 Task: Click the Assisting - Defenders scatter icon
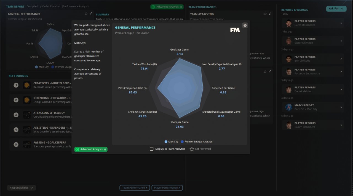pos(27,129)
